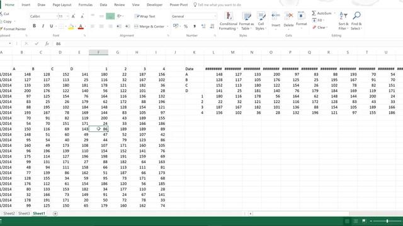Open the Insert ribbon tab
The height and width of the screenshot is (226, 403).
point(26,4)
